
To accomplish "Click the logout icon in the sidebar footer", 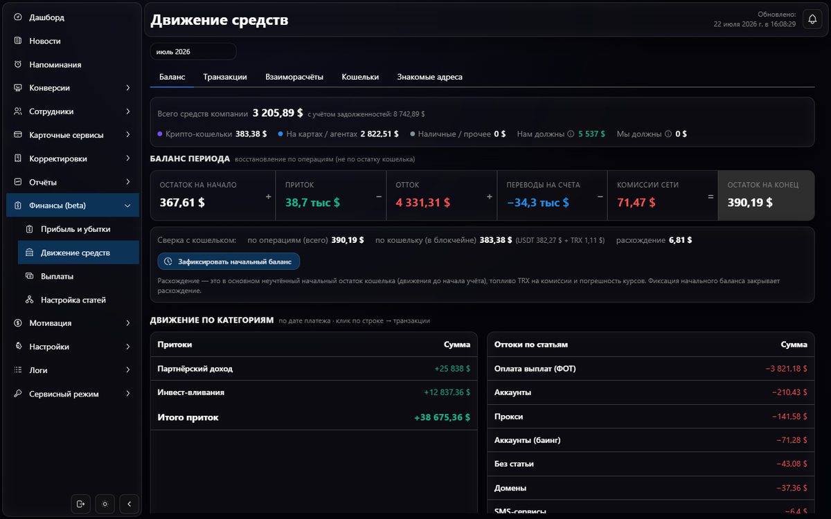I will 80,504.
